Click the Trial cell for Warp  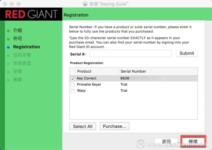pos(124,90)
